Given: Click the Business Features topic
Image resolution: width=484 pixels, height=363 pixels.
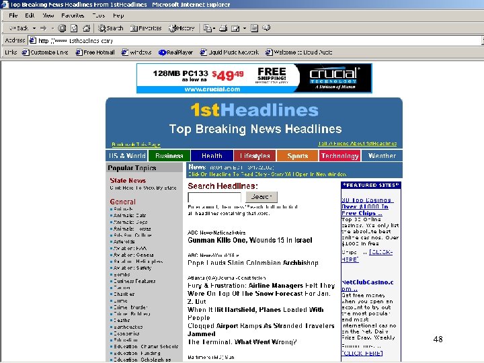Looking at the screenshot, I should click(x=134, y=281).
